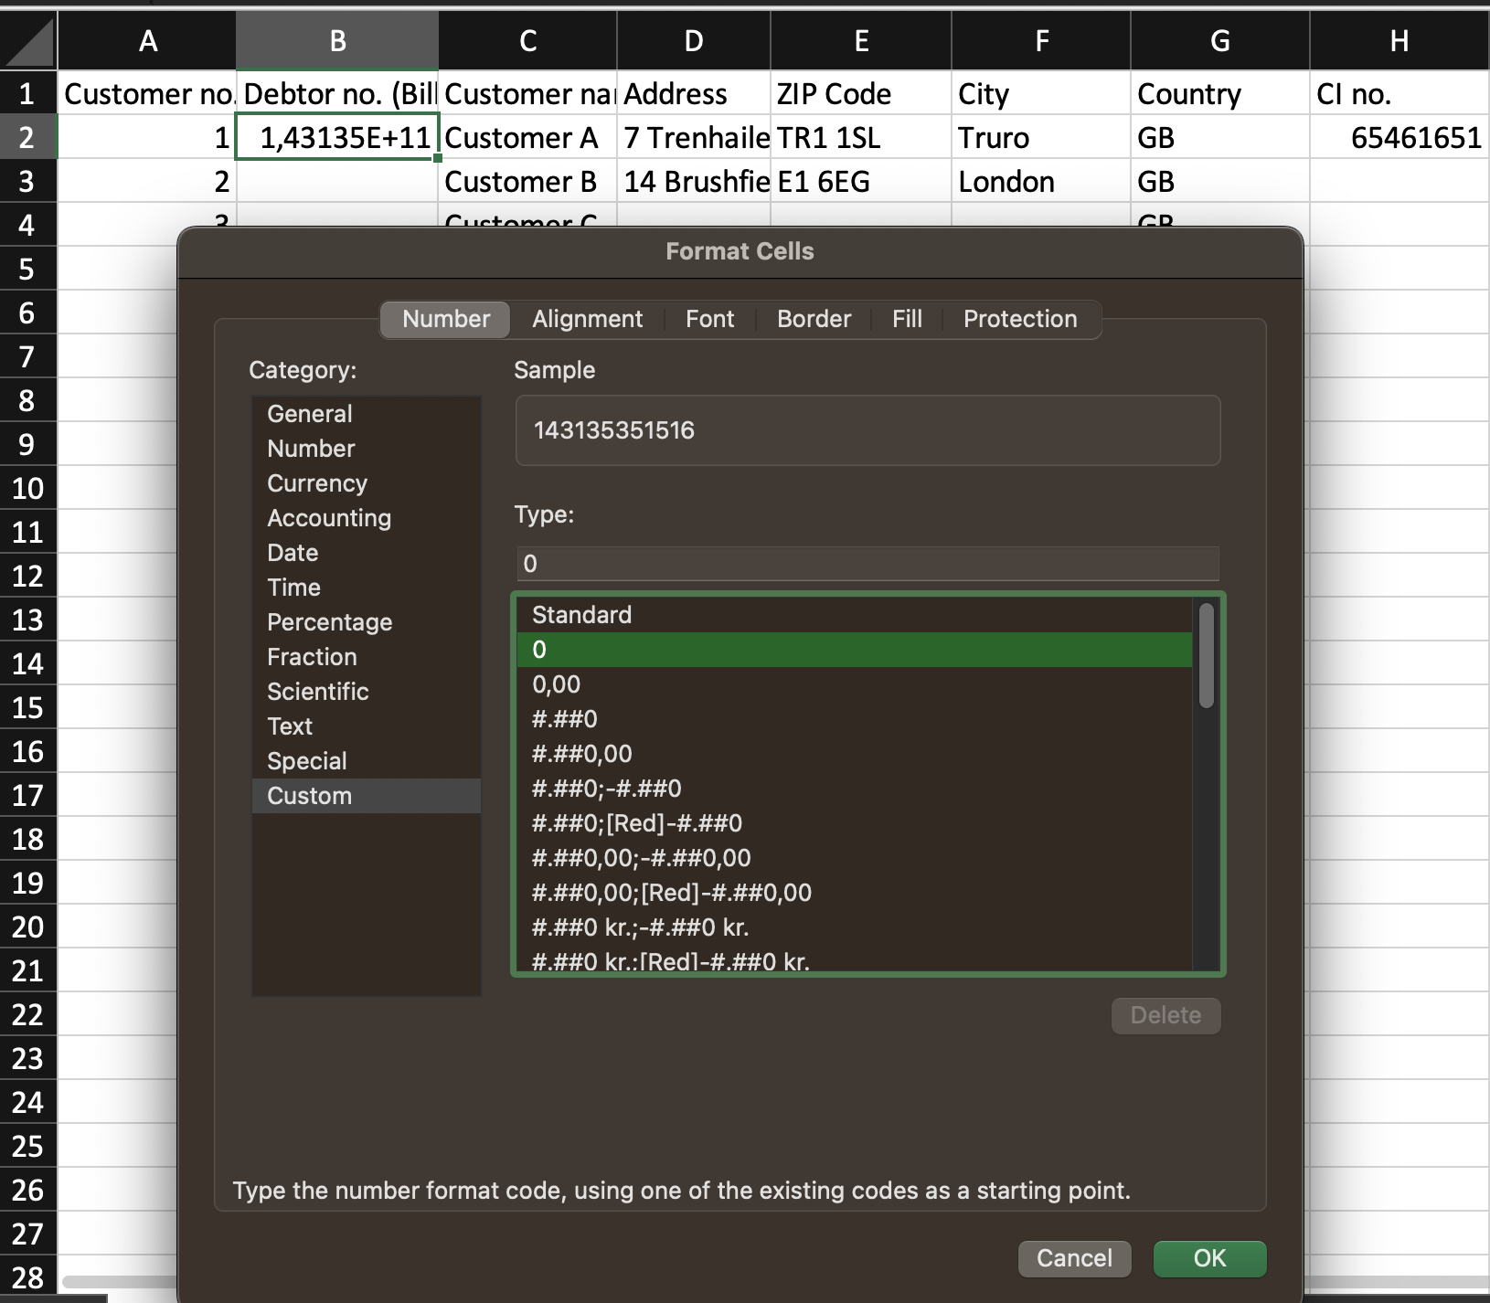Click the select-all corner triangle icon
The height and width of the screenshot is (1303, 1490).
(x=28, y=41)
